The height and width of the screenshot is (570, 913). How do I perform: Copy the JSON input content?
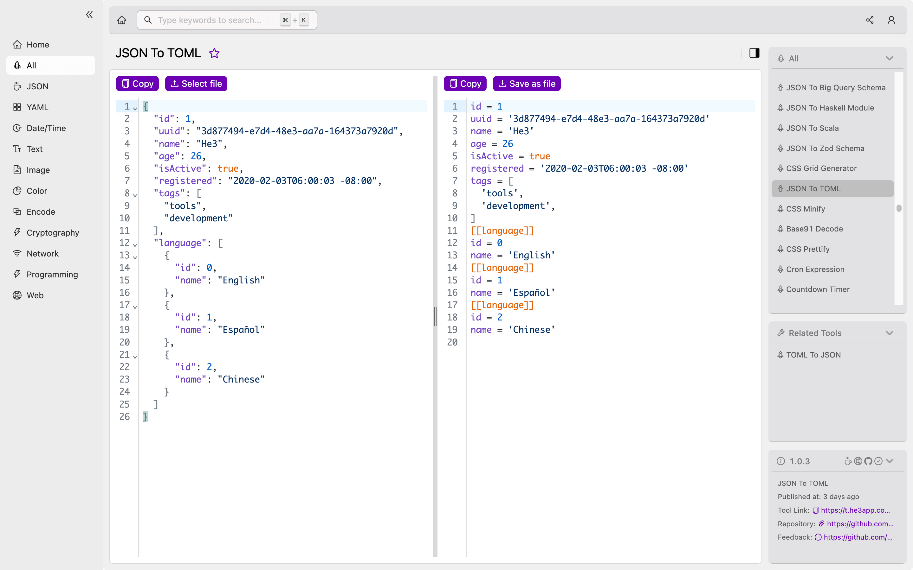137,84
